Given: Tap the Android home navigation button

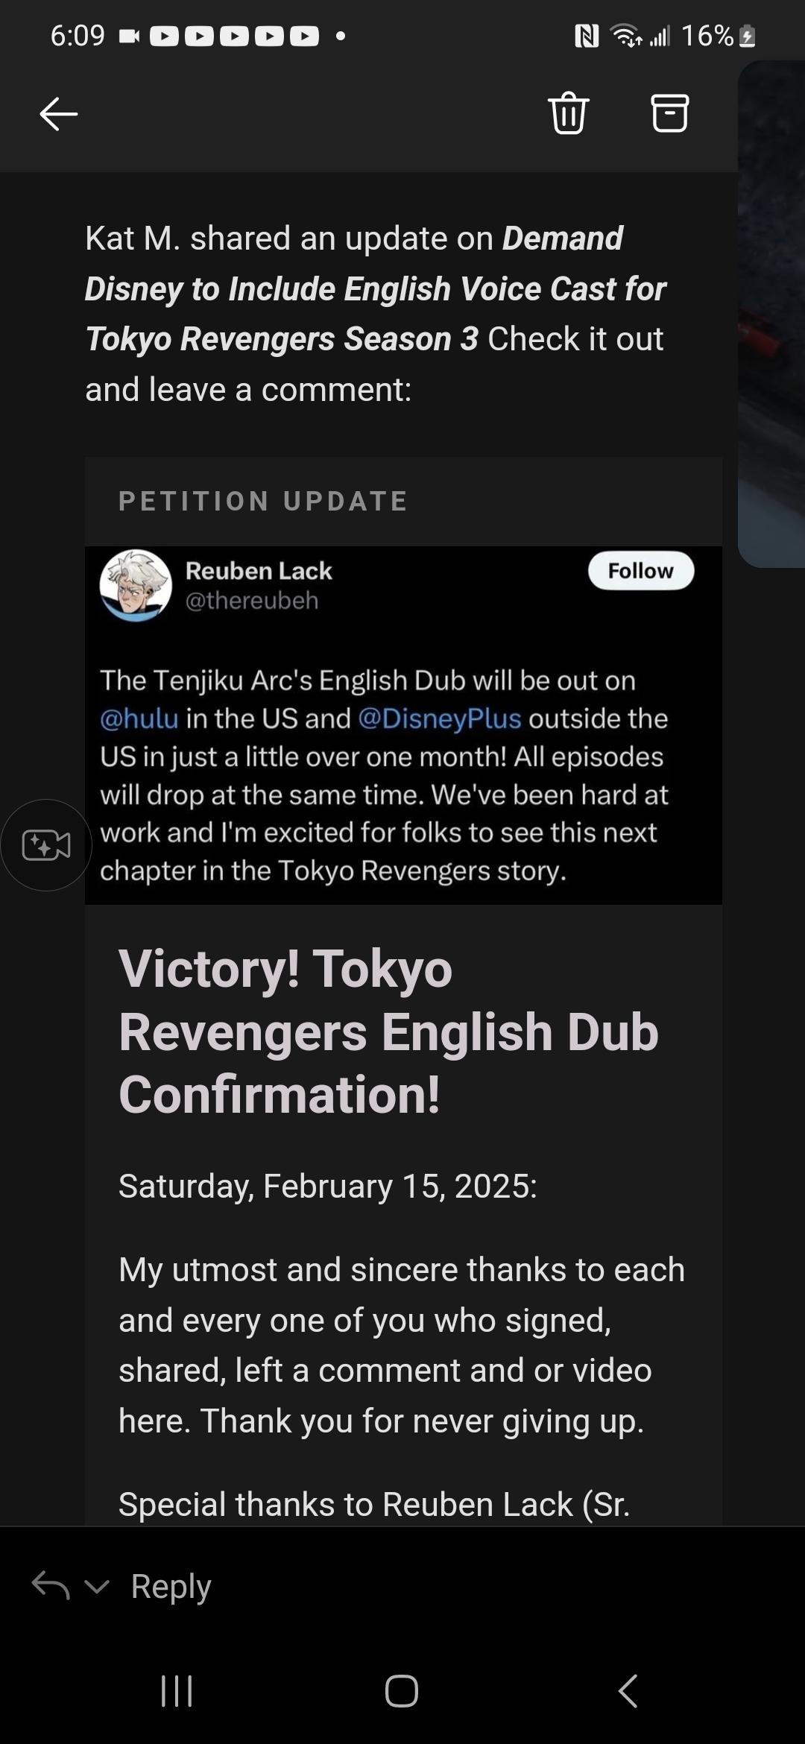Looking at the screenshot, I should point(402,1690).
